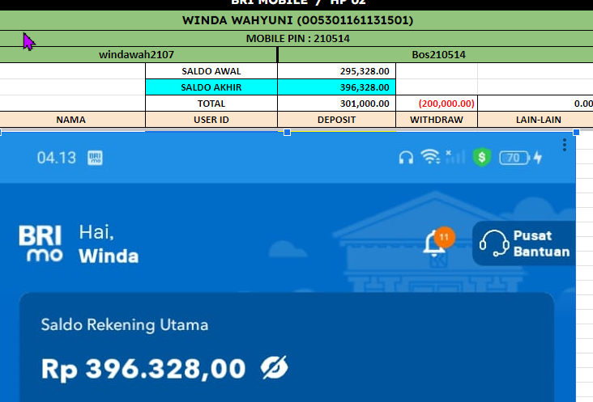This screenshot has width=593, height=402.
Task: Select the LAIN-LAIN column header
Action: coord(535,120)
